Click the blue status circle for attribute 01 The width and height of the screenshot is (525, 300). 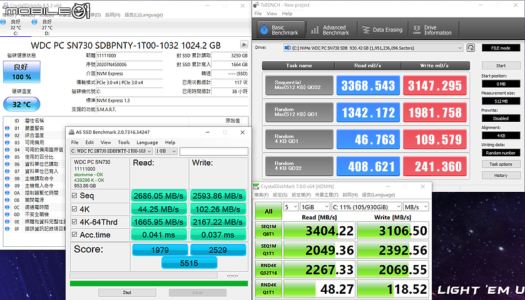tap(7, 128)
